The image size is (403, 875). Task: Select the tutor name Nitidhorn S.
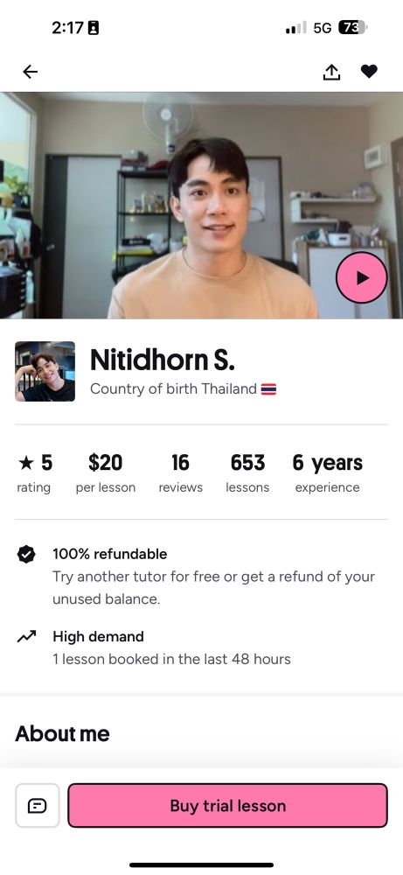click(x=163, y=360)
